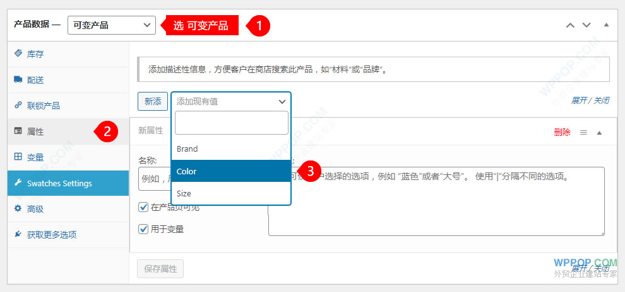The width and height of the screenshot is (625, 292).
Task: Open the 可变产品 product type dropdown
Action: coord(111,25)
